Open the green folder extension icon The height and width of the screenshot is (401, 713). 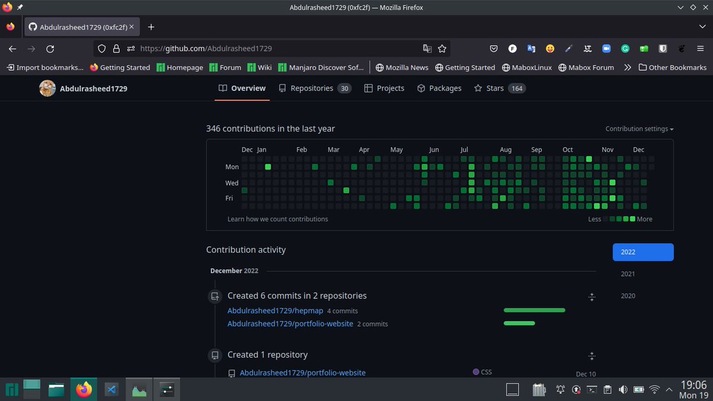click(644, 49)
